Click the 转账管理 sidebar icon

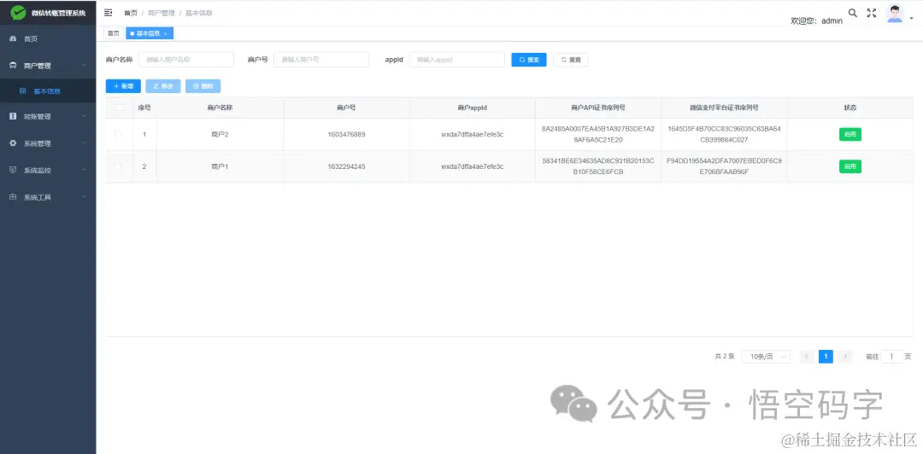click(x=13, y=116)
